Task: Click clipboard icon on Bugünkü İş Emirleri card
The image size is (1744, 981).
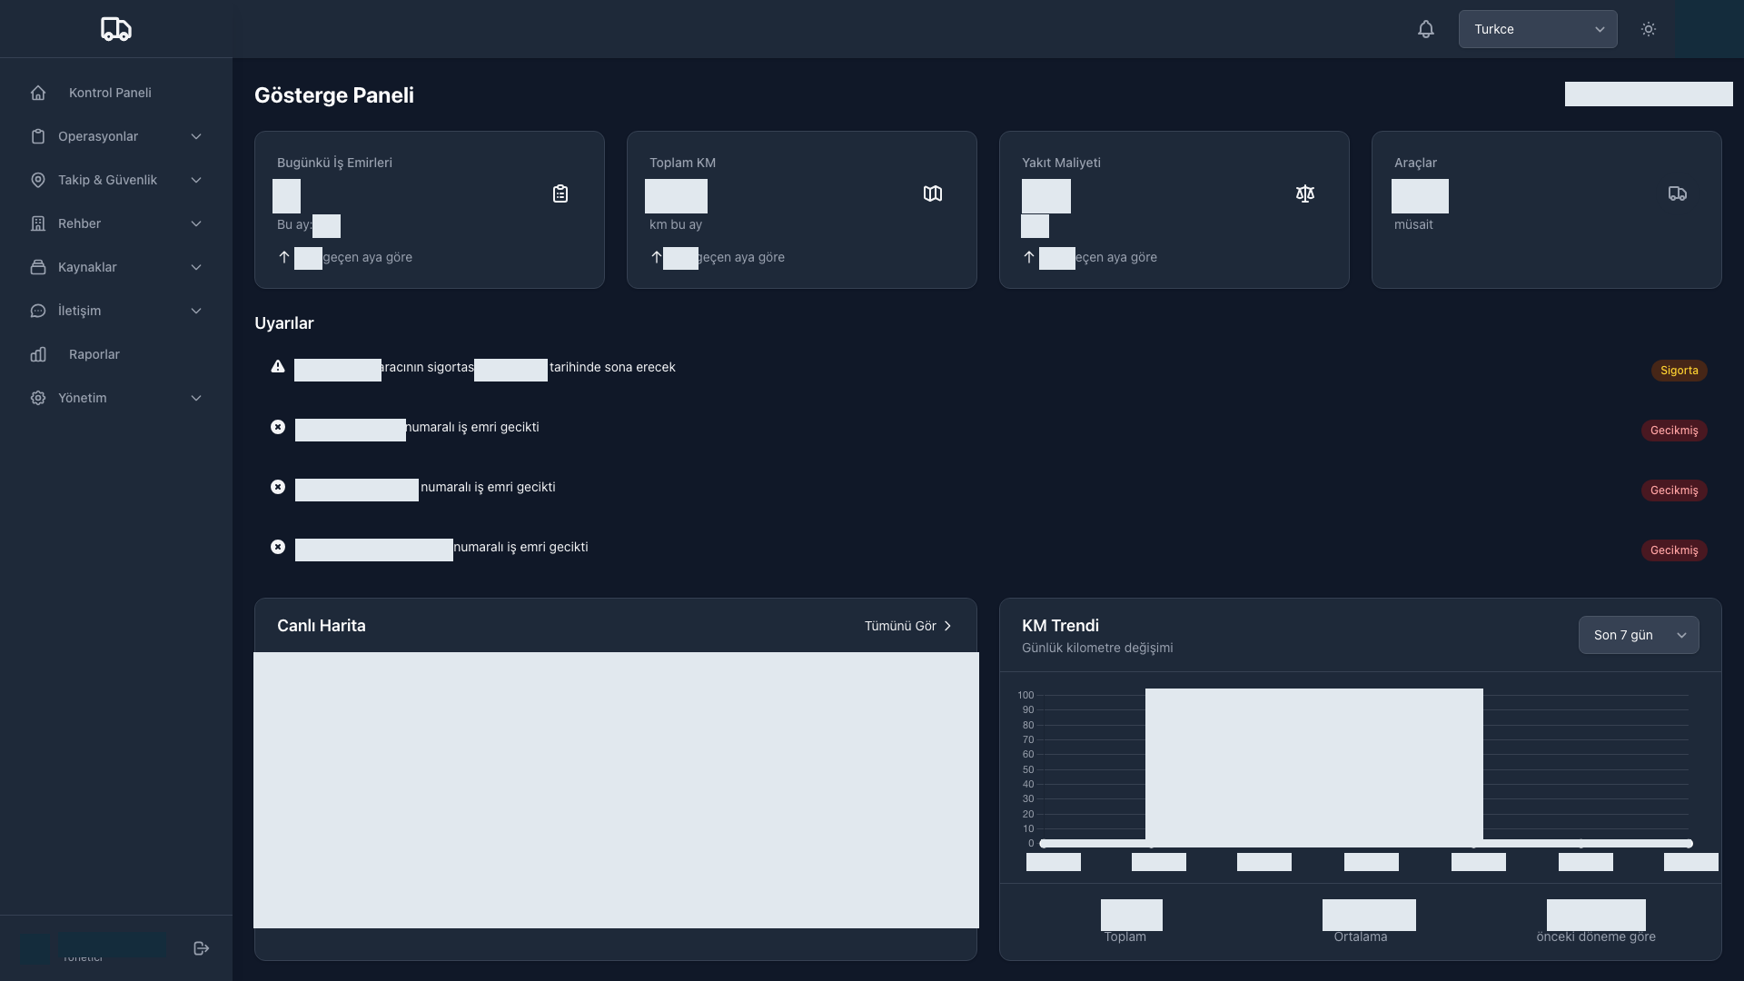Action: pyautogui.click(x=560, y=193)
